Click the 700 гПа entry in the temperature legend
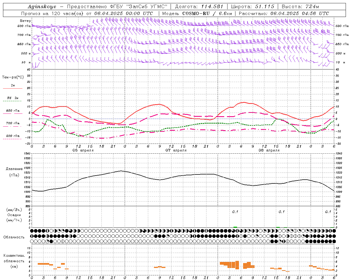The width and height of the screenshot is (350, 280). (x=13, y=123)
